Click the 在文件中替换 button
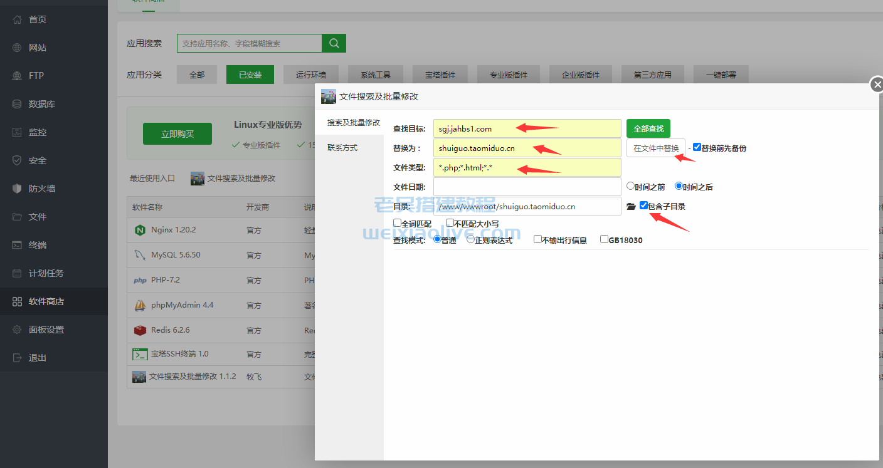Image resolution: width=883 pixels, height=468 pixels. point(656,148)
